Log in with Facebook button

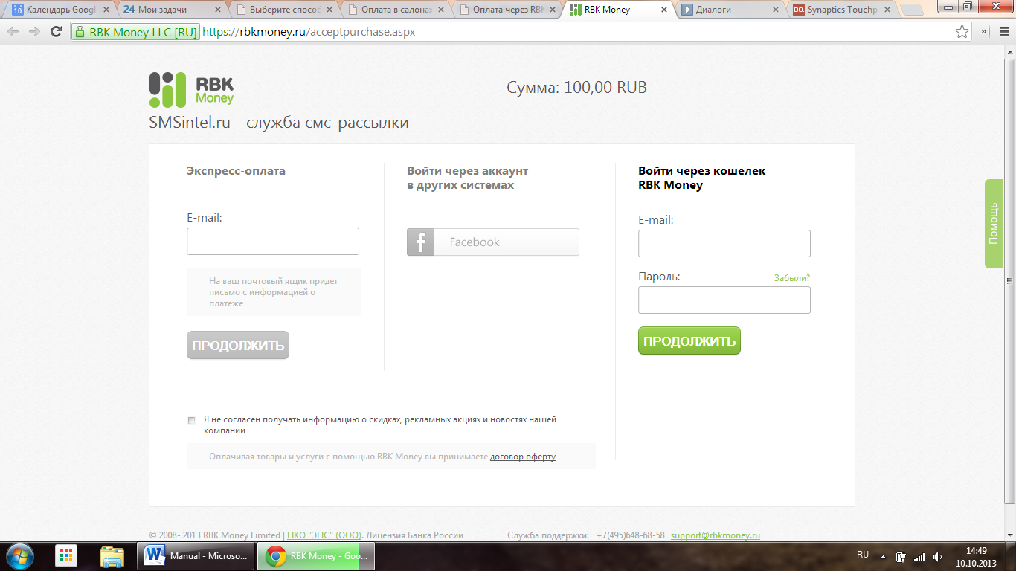(x=493, y=242)
